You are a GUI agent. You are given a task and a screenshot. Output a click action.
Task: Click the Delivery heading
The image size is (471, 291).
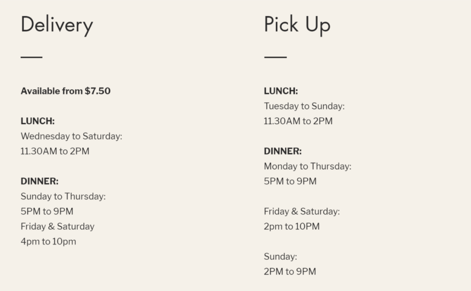point(57,24)
